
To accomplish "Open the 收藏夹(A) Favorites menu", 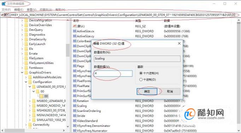I will [46, 9].
